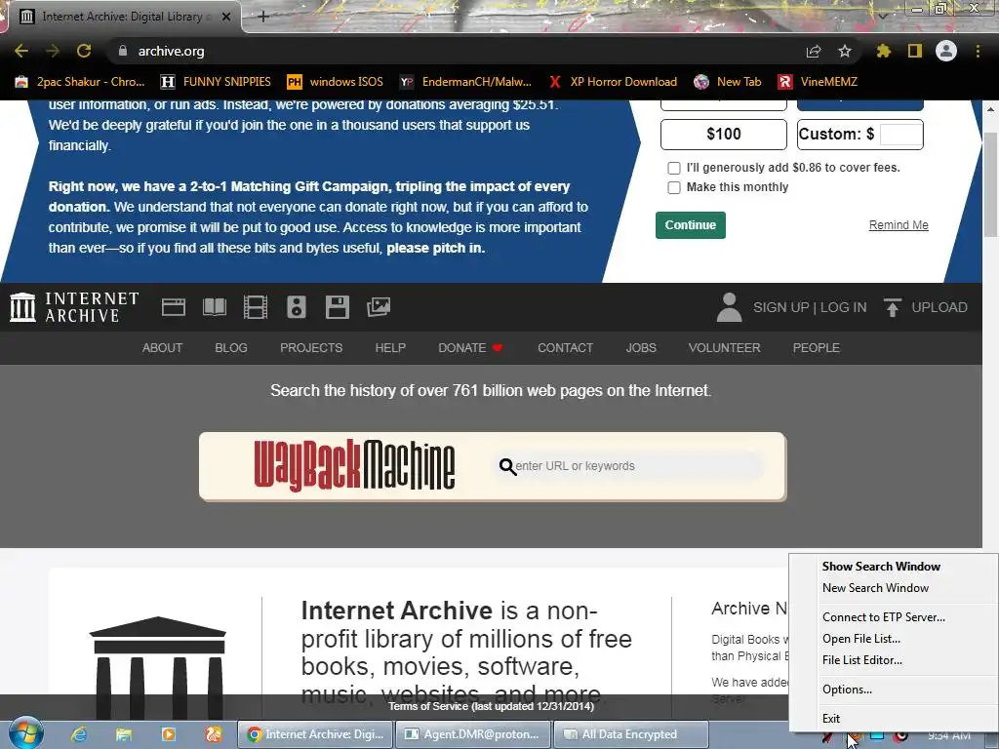The image size is (999, 749).
Task: Check the Make this monthly box
Action: 673,188
